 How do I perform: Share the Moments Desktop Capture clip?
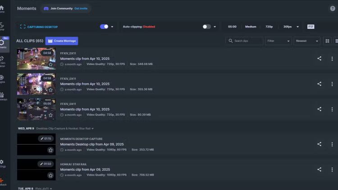pyautogui.click(x=319, y=144)
